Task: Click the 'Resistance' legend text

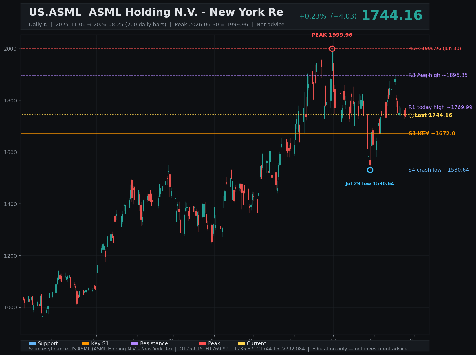Action: coord(154,343)
